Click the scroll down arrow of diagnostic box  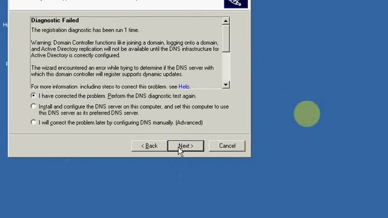coord(226,85)
